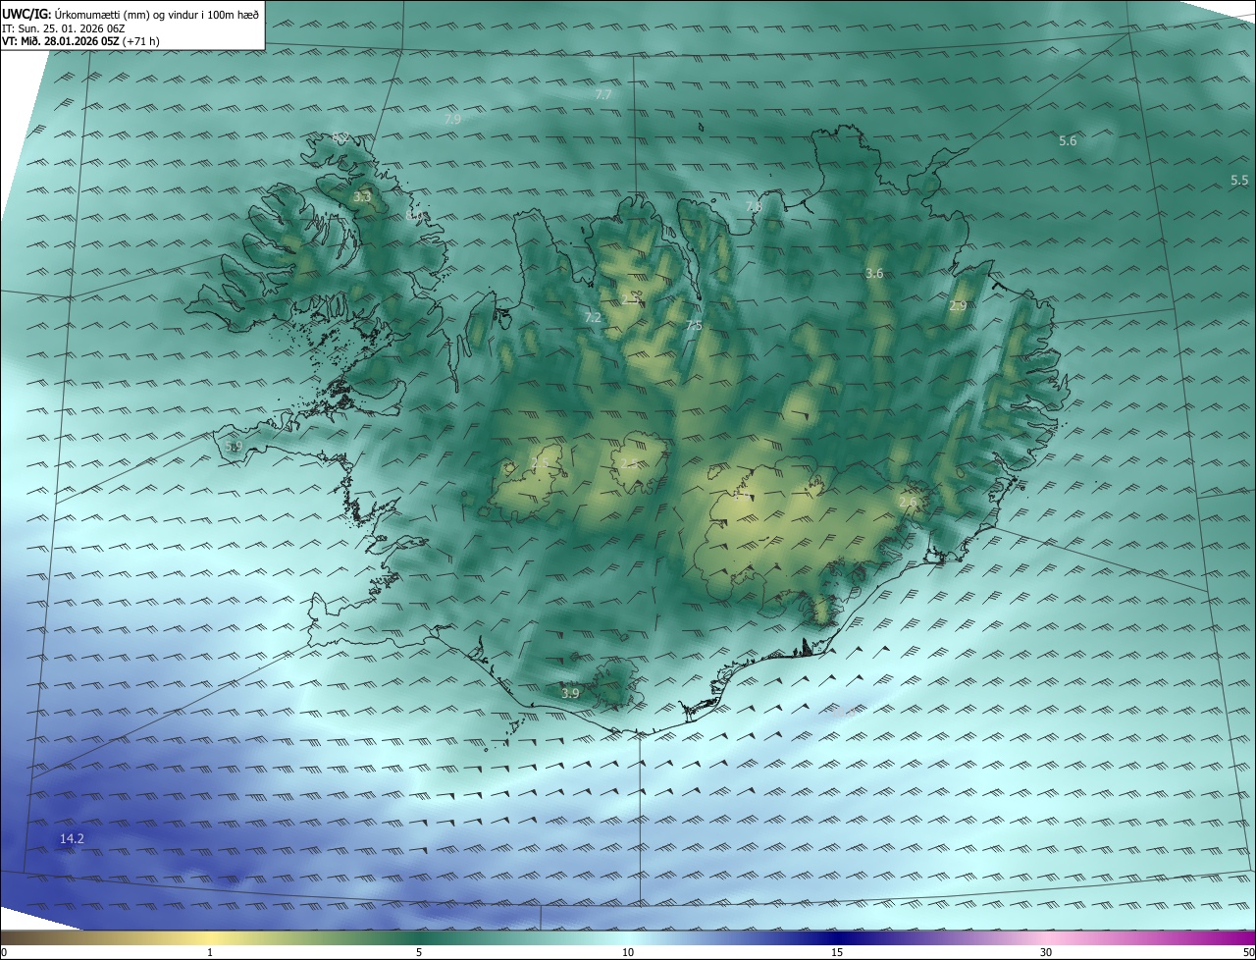1256x960 pixels.
Task: Click the 7.9 value on the map
Action: point(452,119)
